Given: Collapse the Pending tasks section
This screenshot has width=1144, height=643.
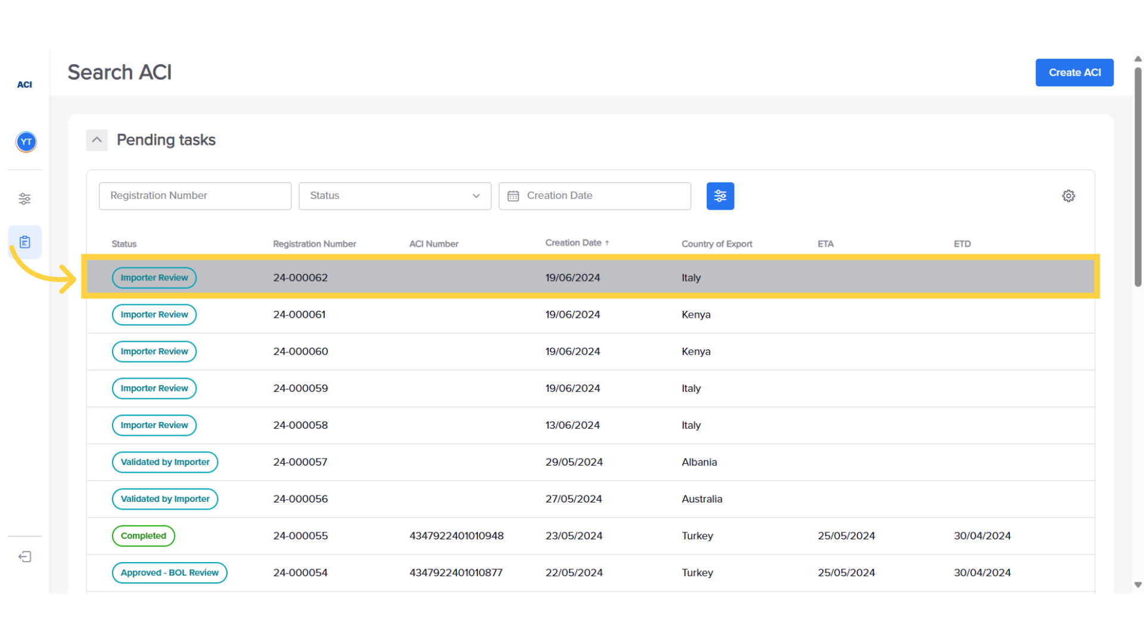Looking at the screenshot, I should pos(97,140).
